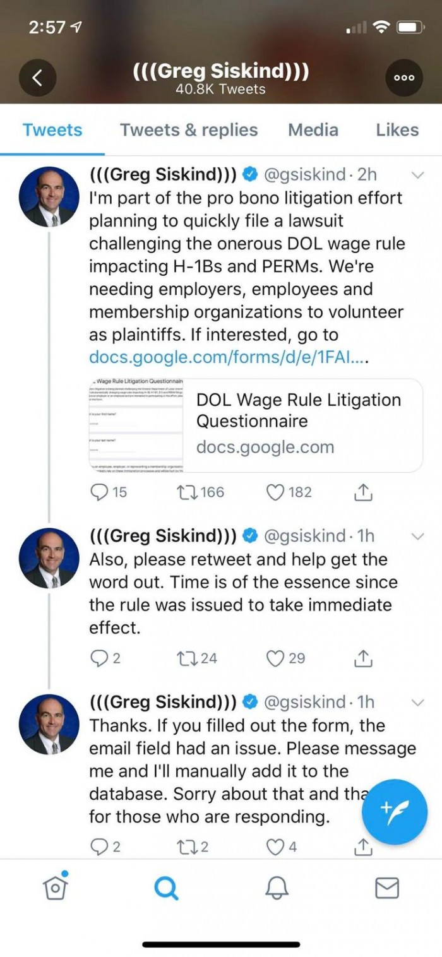
Task: Expand the chevron on 'Also, please retweet' tweet
Action: click(x=417, y=537)
